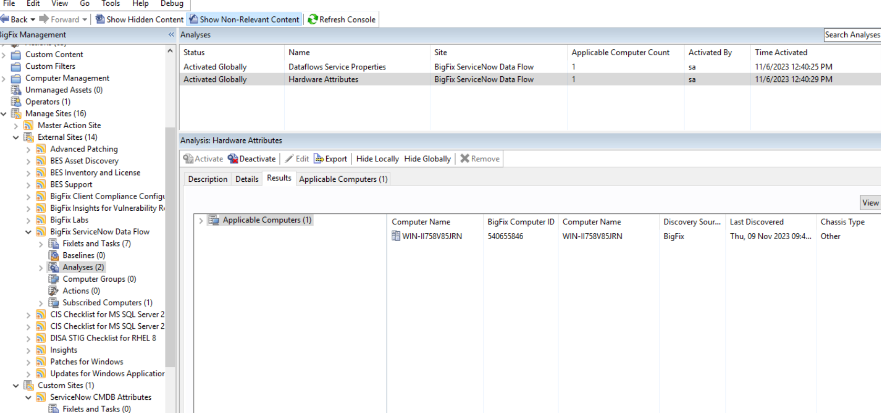Viewport: 881px width, 413px height.
Task: Select Computer Management in tree
Action: pyautogui.click(x=67, y=78)
